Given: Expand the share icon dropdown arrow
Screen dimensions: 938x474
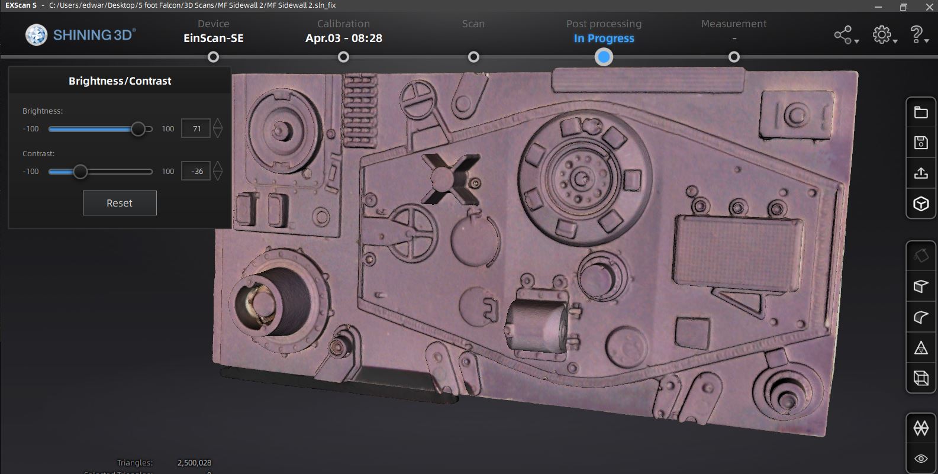Looking at the screenshot, I should click(856, 41).
